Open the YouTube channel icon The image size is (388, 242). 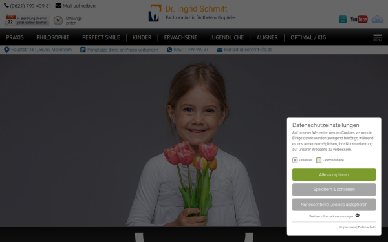pyautogui.click(x=359, y=19)
